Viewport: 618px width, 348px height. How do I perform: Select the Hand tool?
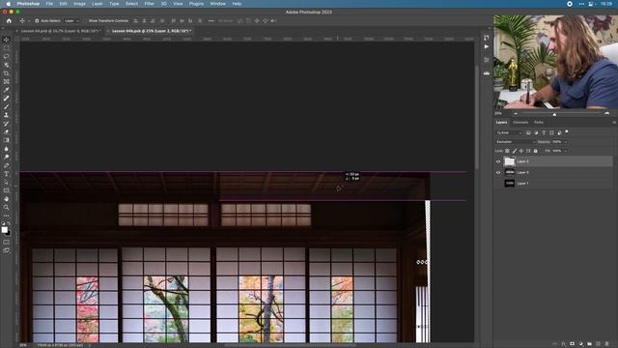(x=7, y=199)
